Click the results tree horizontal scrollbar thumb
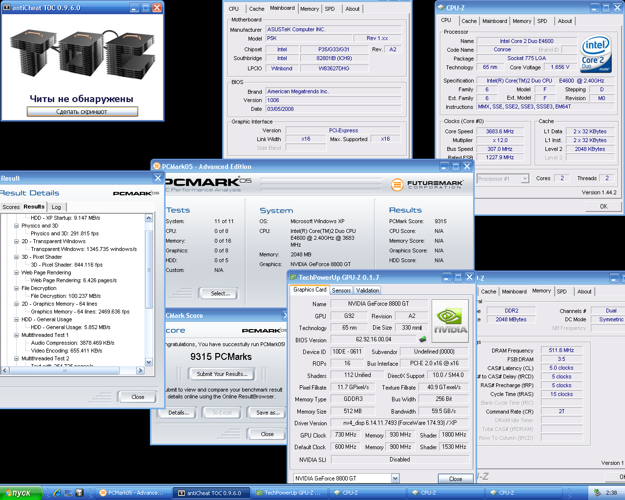Image resolution: width=625 pixels, height=500 pixels. point(64,371)
